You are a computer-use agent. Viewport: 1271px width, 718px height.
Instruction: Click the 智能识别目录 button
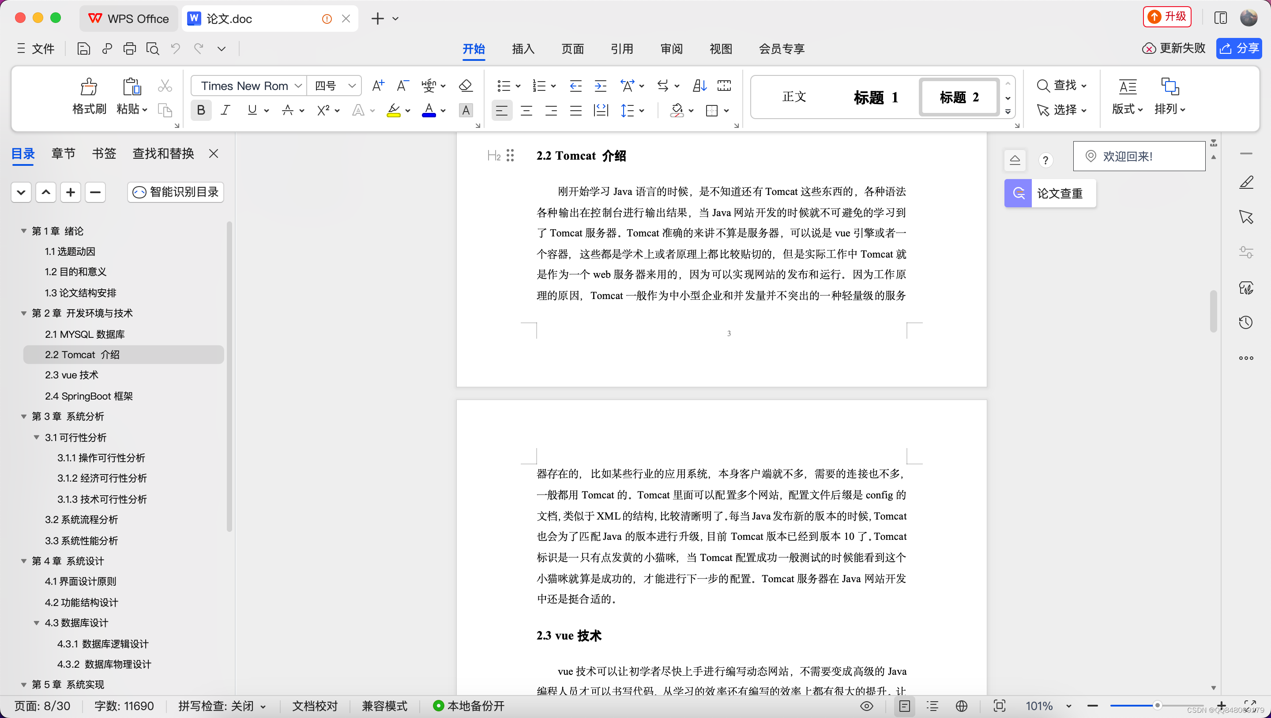[176, 192]
